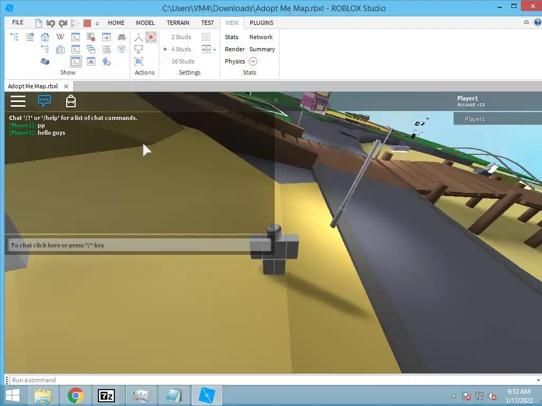
Task: Click the blue Help question mark icon
Action: [x=537, y=22]
